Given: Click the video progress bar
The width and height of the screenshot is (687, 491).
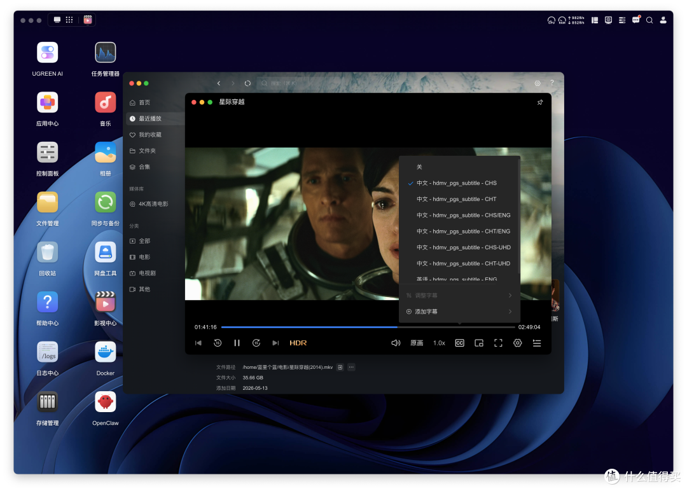Looking at the screenshot, I should coord(368,327).
